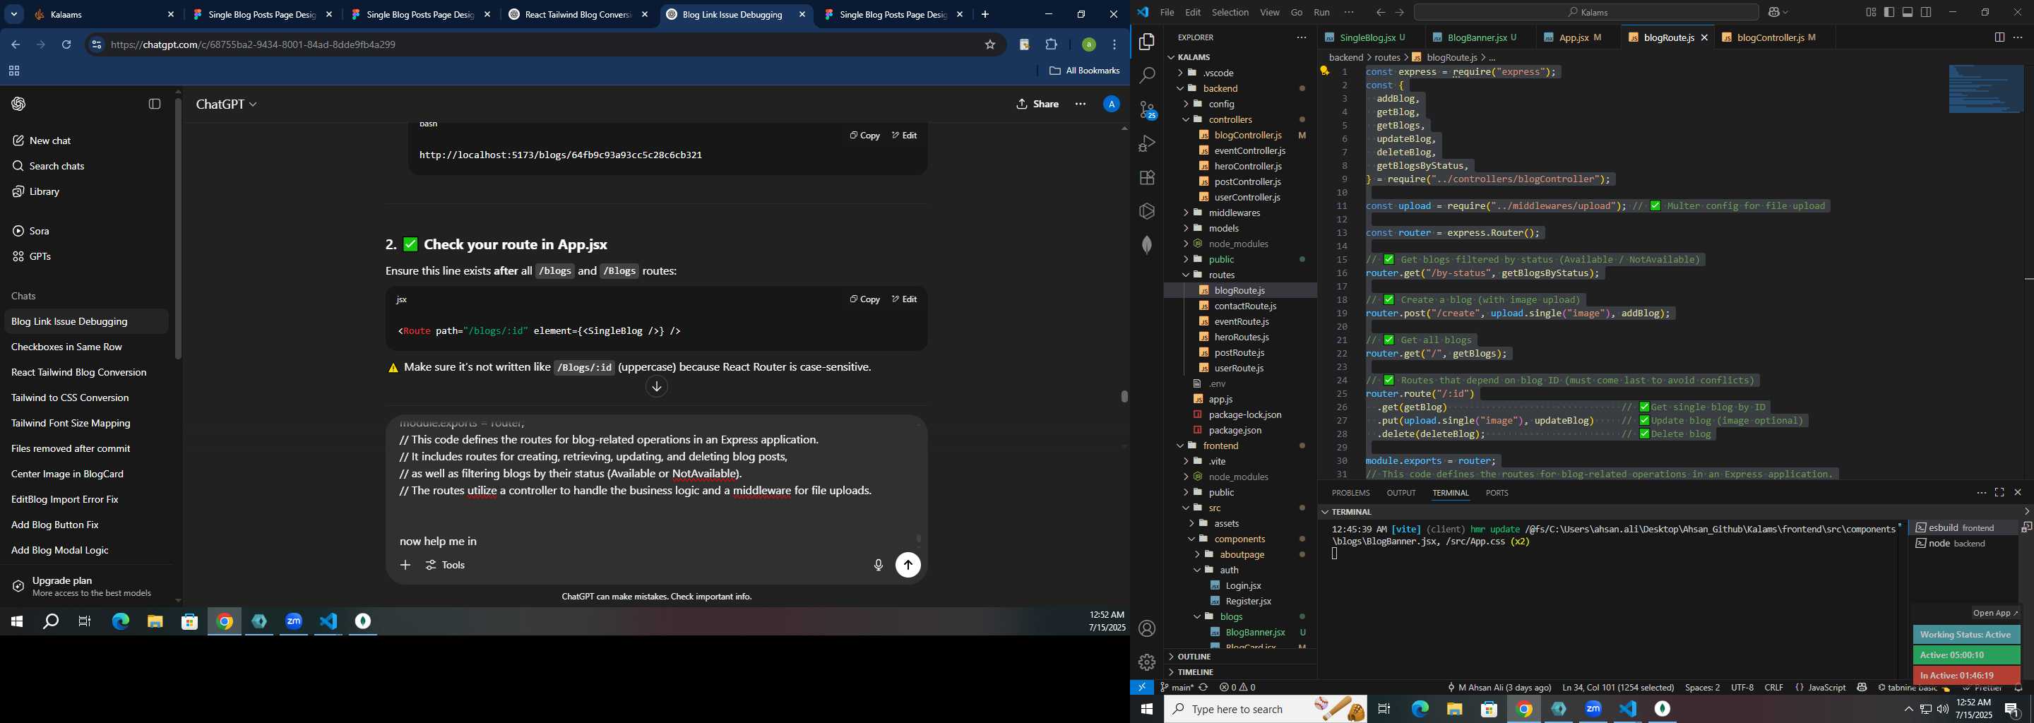Open ChatGPT profile avatar A
The width and height of the screenshot is (2034, 723).
pyautogui.click(x=1111, y=104)
